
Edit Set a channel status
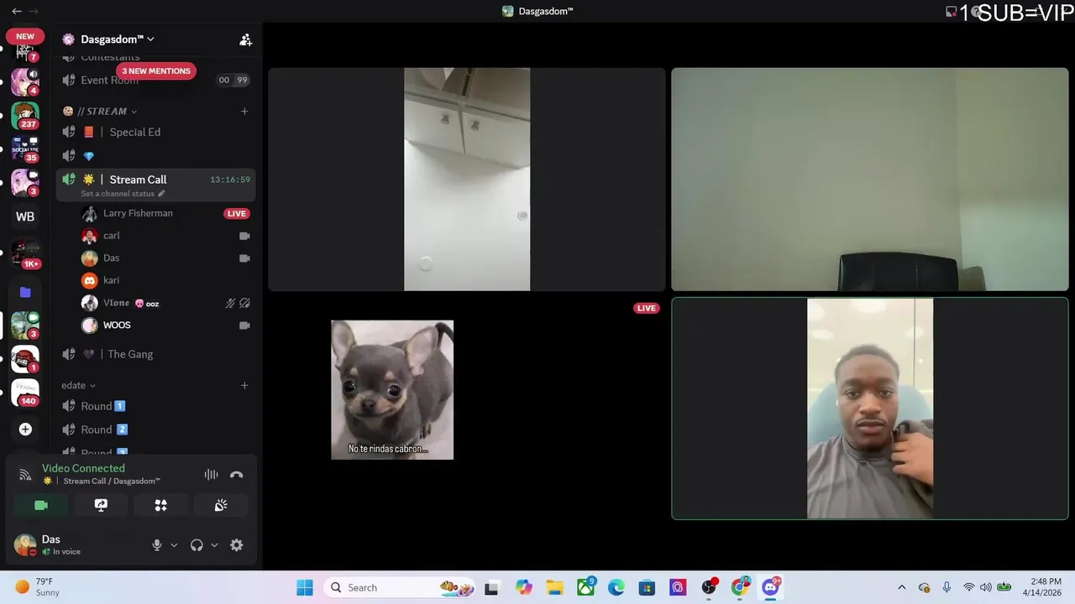coord(123,194)
